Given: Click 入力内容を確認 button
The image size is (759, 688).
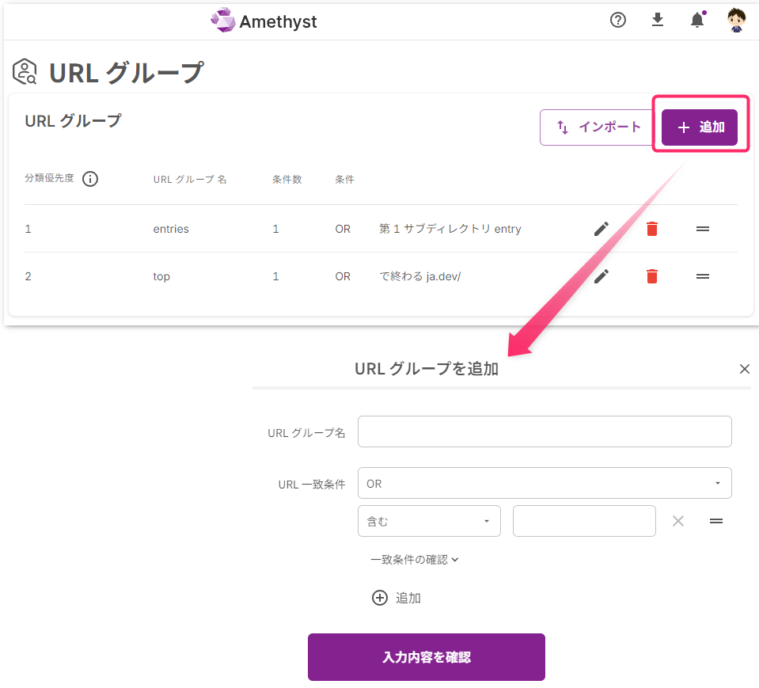Looking at the screenshot, I should (x=427, y=657).
